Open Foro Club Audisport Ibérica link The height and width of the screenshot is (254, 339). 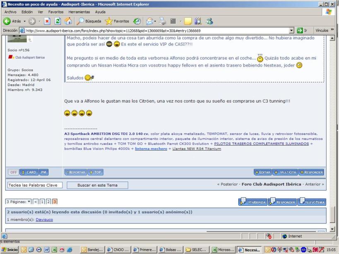click(272, 184)
